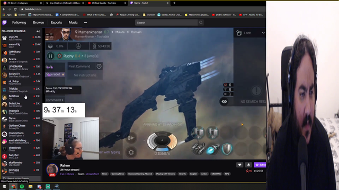Click the MMORPG stream tag
The height and width of the screenshot is (190, 339).
[x=216, y=174]
